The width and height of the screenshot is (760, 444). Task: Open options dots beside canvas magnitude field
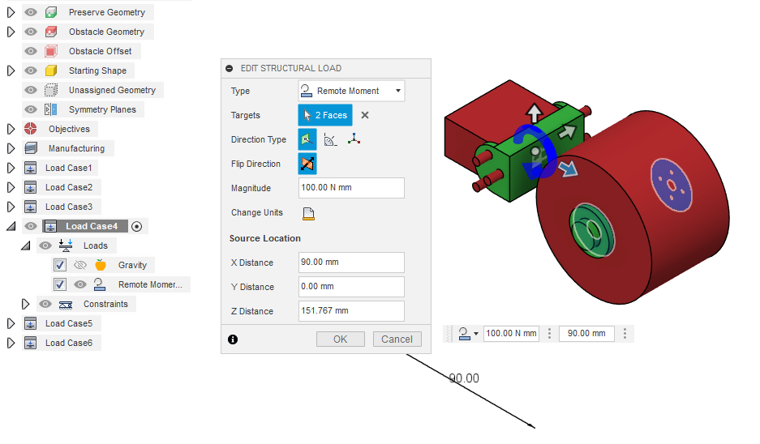(549, 334)
